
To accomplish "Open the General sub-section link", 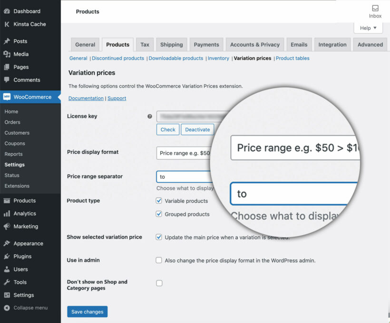I will 78,58.
